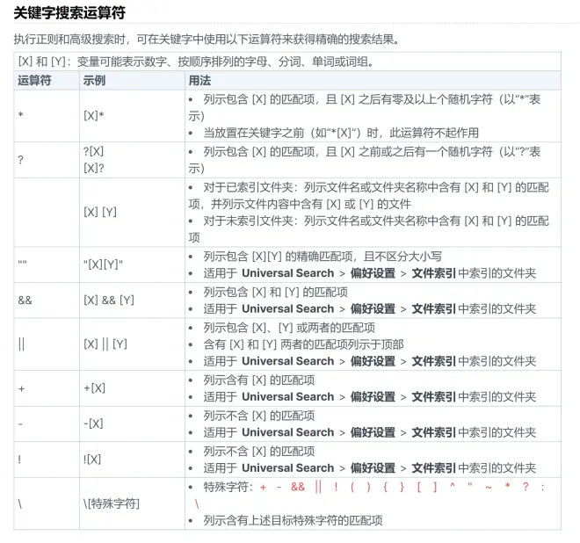580x543 pixels.
Task: Click the 用法 column header
Action: (199, 80)
